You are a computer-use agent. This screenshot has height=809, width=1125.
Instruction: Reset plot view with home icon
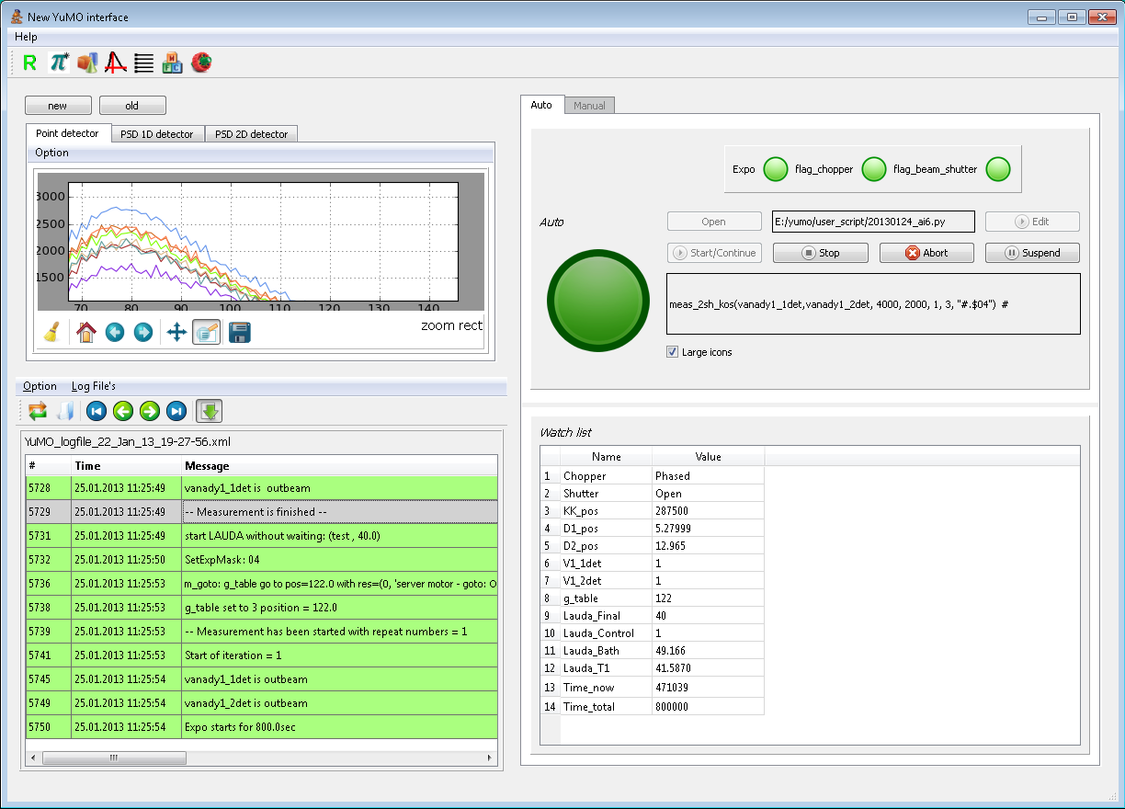tap(86, 332)
